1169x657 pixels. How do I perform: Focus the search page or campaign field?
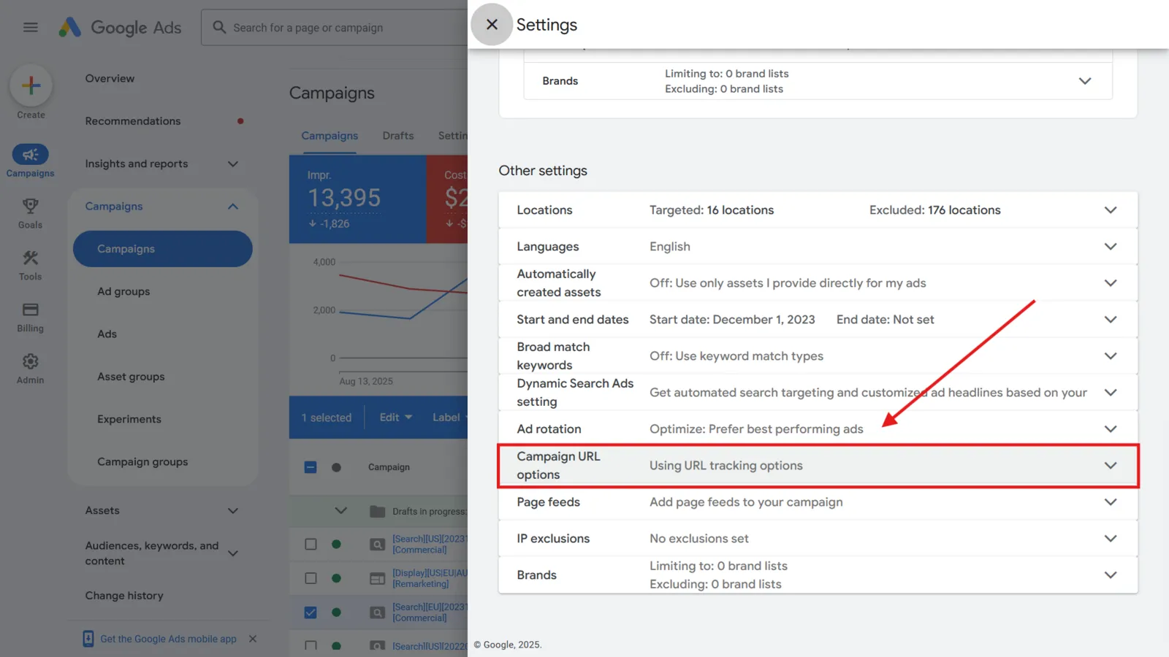[335, 28]
